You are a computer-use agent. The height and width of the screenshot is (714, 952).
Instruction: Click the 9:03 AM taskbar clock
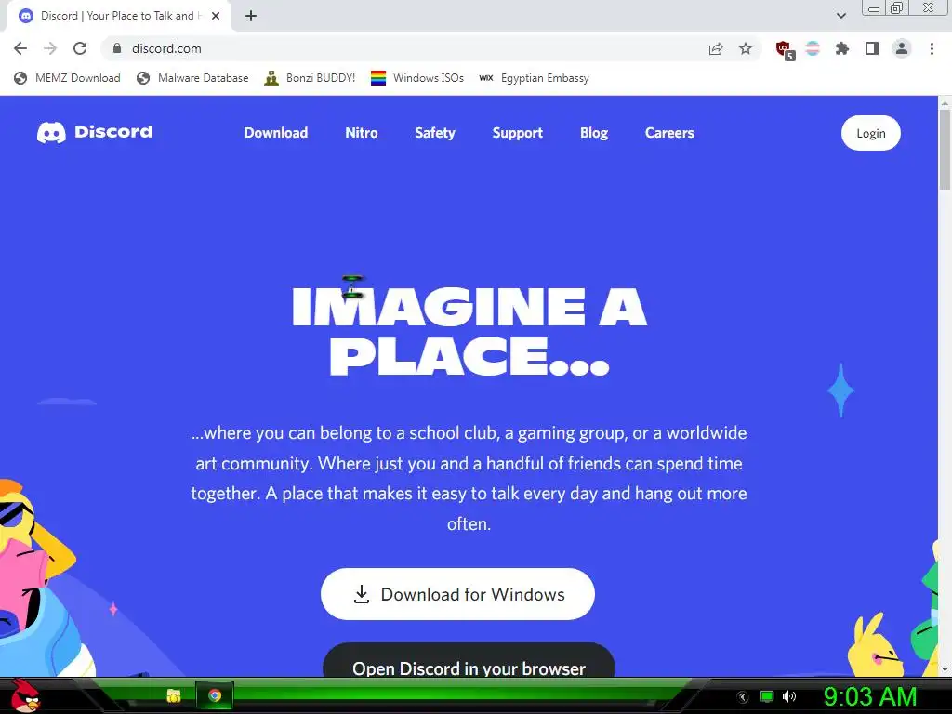point(870,696)
